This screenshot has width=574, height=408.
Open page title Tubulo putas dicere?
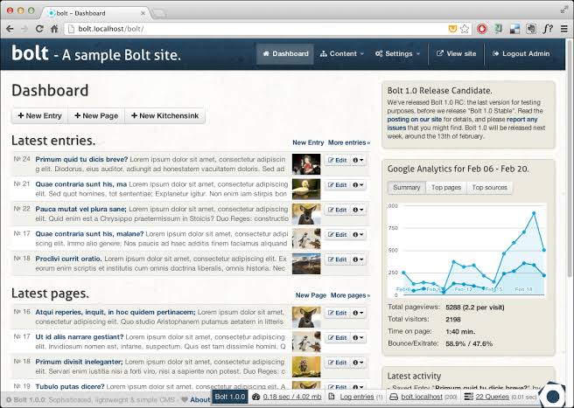[70, 386]
